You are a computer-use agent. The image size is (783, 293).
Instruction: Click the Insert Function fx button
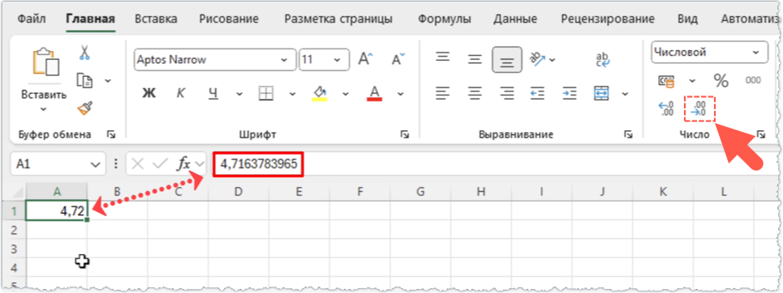point(184,163)
